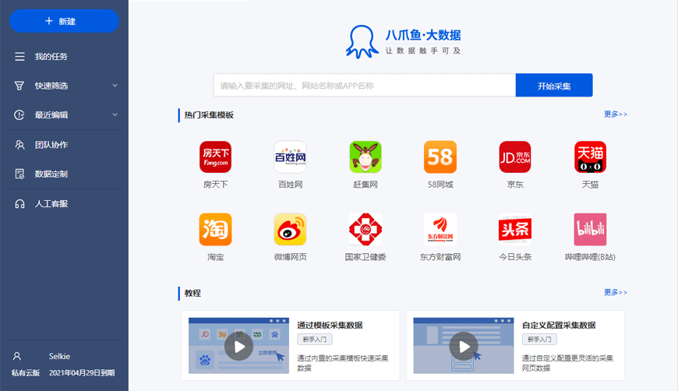
Task: Open the 国家卫健委 template icon
Action: 365,230
